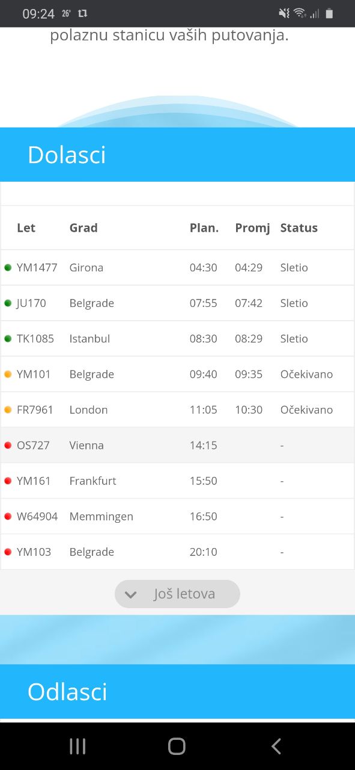Screen dimensions: 355x770
Task: Select the YM103 Belgrade 20:10 flight
Action: point(177,551)
